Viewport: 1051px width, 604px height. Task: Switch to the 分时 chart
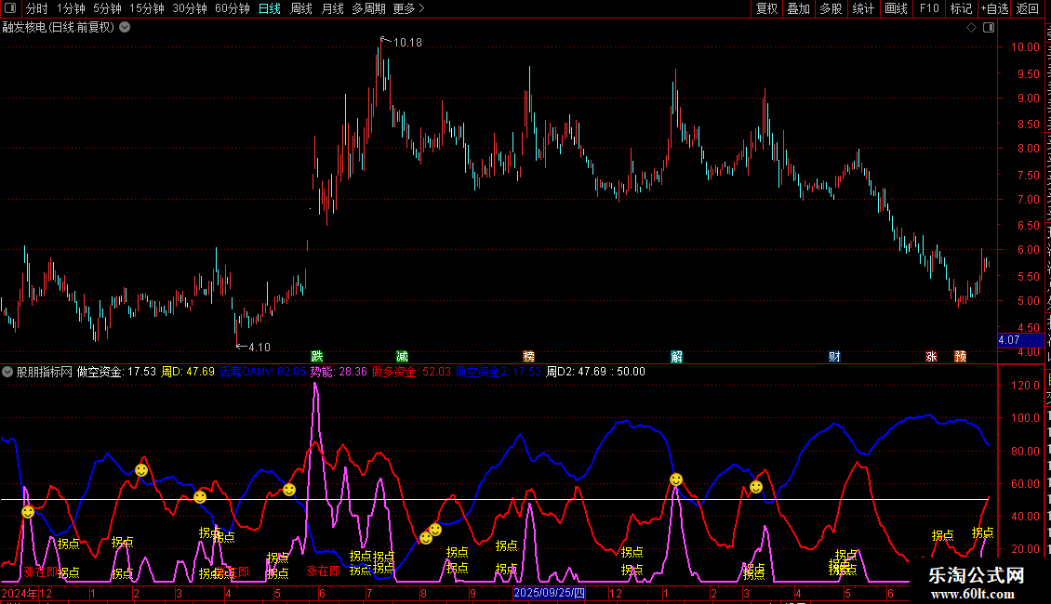point(36,8)
